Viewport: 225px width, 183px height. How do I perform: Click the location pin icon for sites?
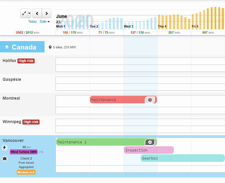click(x=50, y=47)
